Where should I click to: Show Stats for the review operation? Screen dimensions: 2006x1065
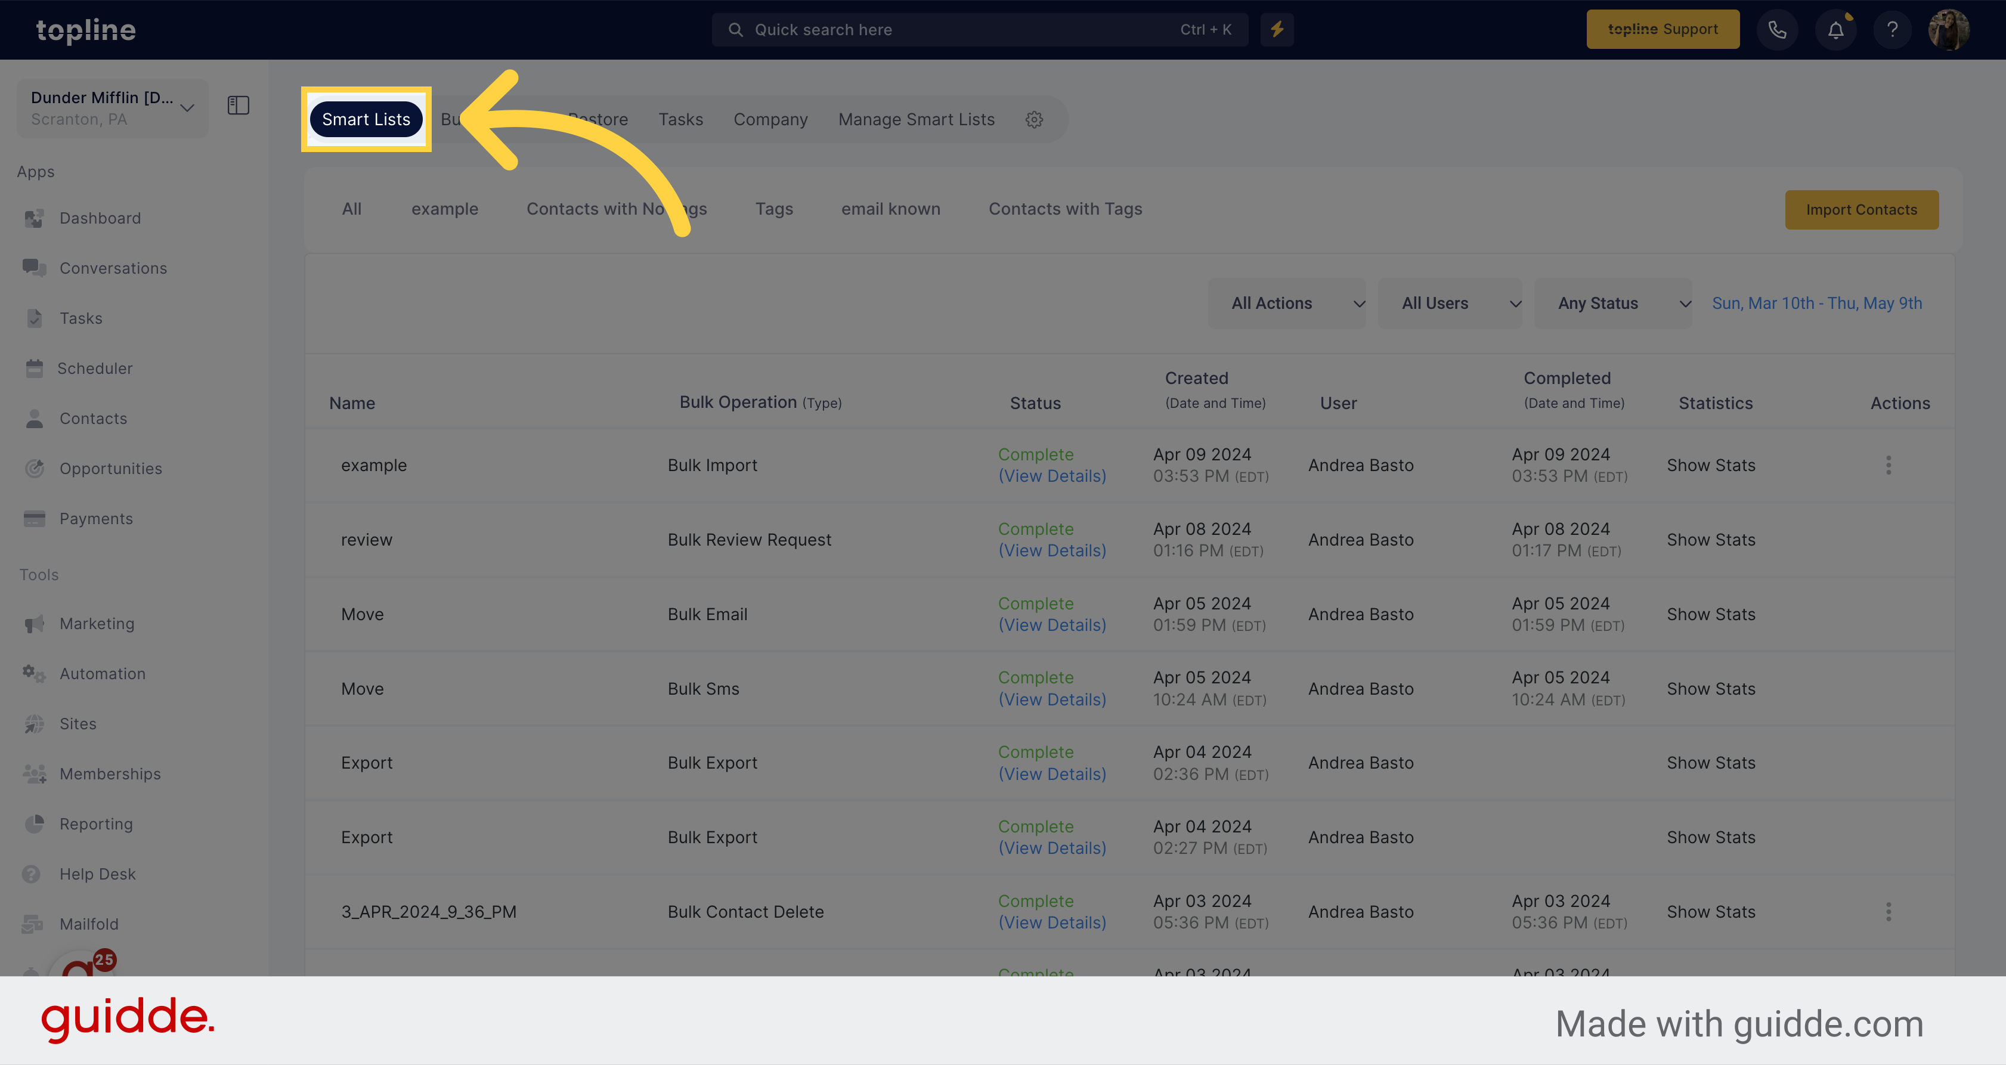pos(1711,538)
